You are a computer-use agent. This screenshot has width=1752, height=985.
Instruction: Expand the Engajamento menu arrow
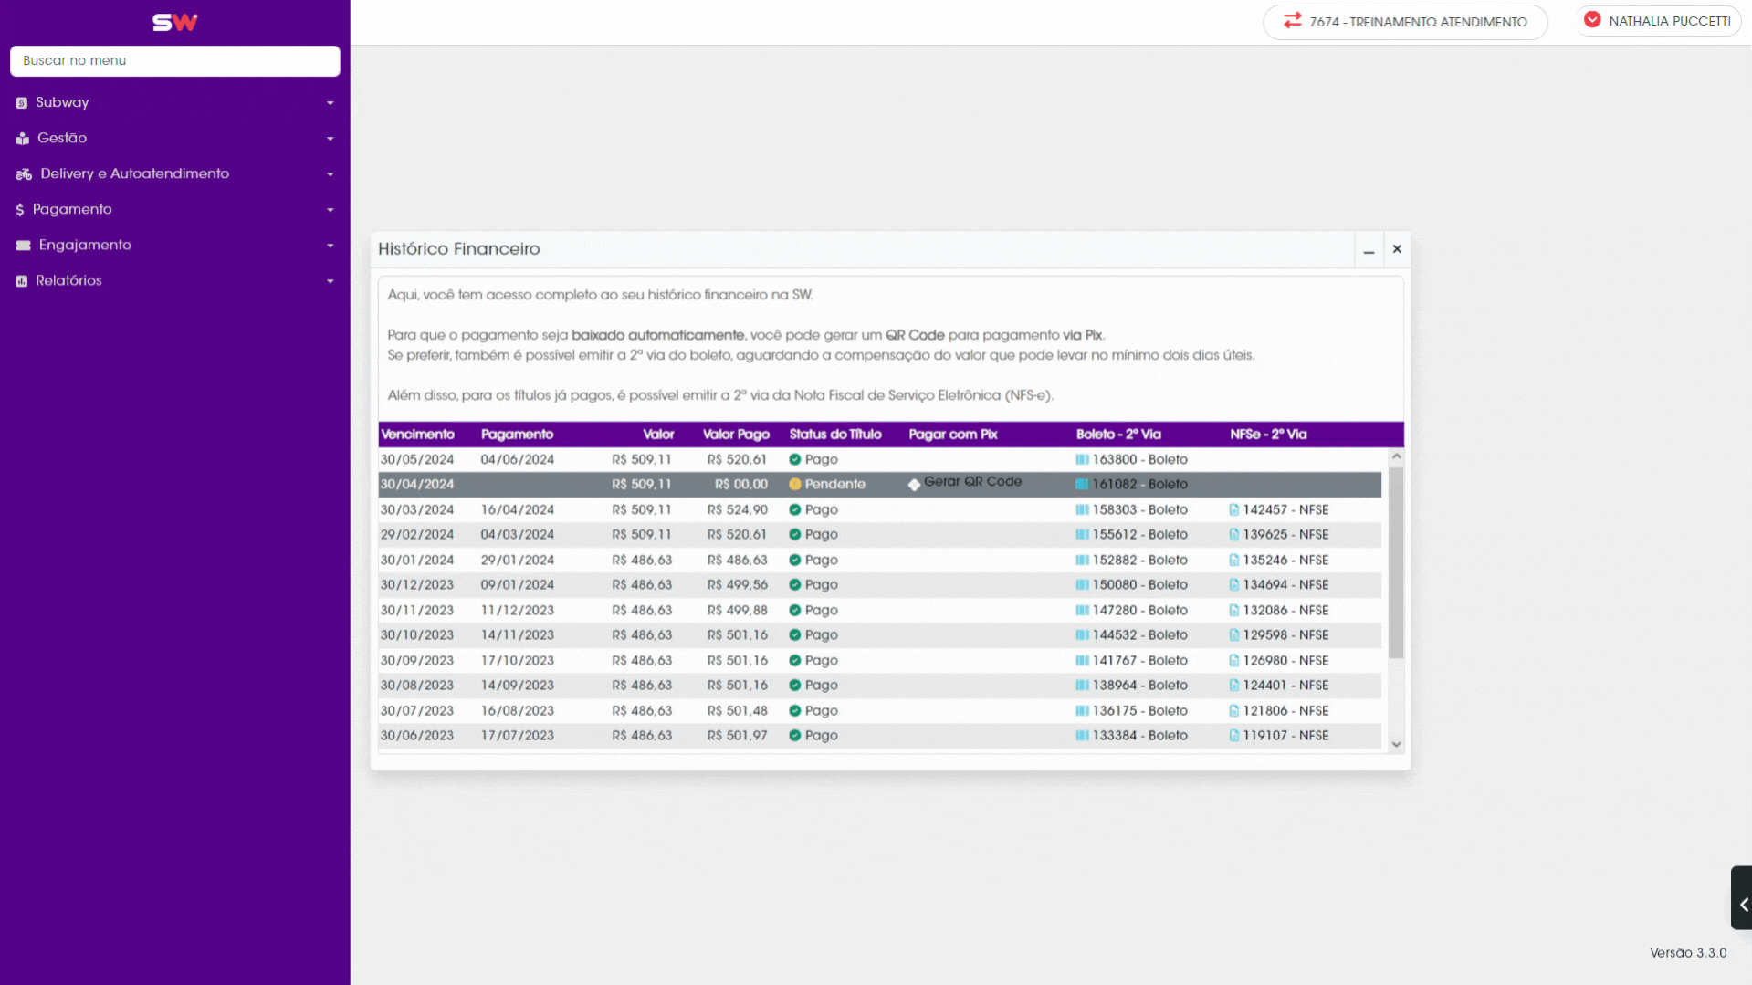point(330,246)
